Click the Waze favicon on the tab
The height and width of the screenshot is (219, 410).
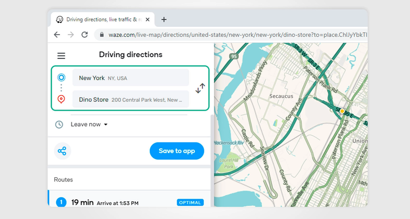[59, 19]
